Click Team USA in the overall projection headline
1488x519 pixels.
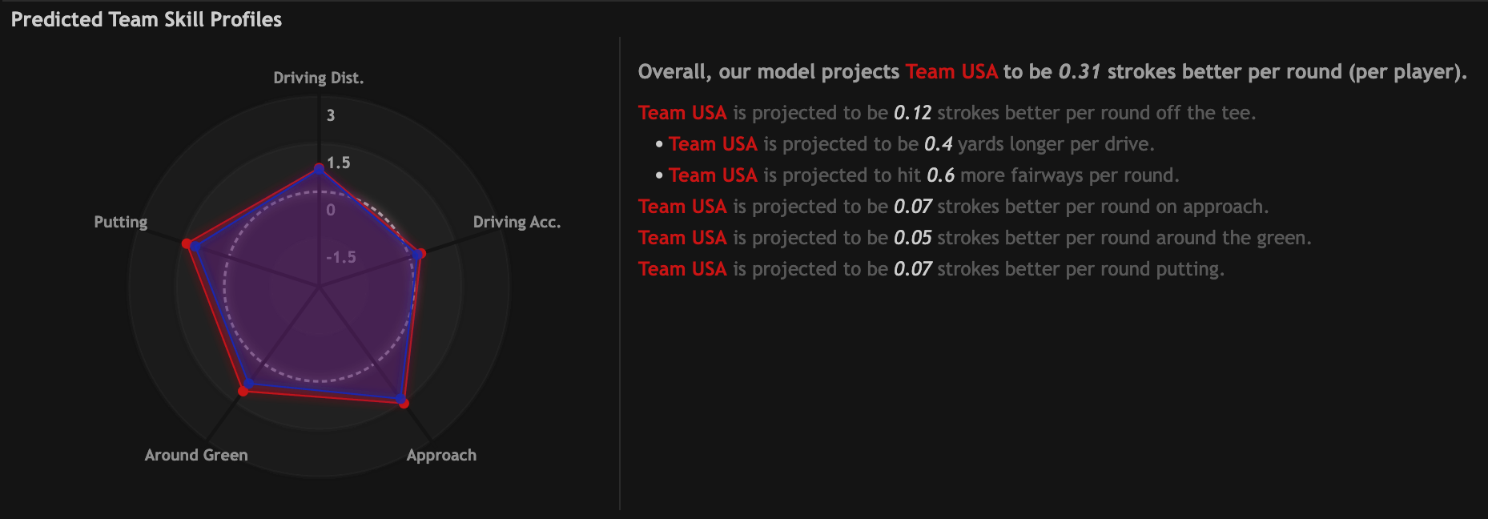tap(951, 72)
